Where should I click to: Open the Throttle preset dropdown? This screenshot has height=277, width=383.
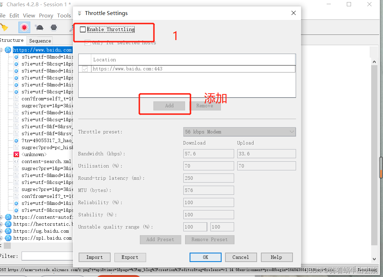239,132
